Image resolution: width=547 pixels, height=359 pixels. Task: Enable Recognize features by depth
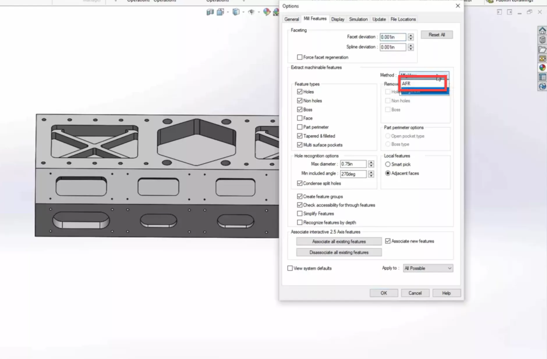tap(300, 223)
